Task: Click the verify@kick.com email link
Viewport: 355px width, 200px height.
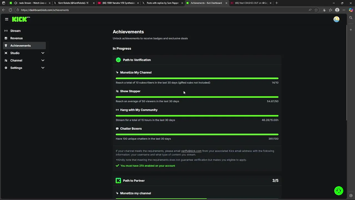Action: click(x=191, y=151)
